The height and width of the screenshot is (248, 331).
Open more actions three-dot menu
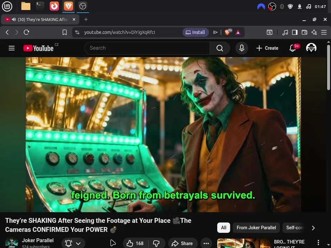coord(206,243)
